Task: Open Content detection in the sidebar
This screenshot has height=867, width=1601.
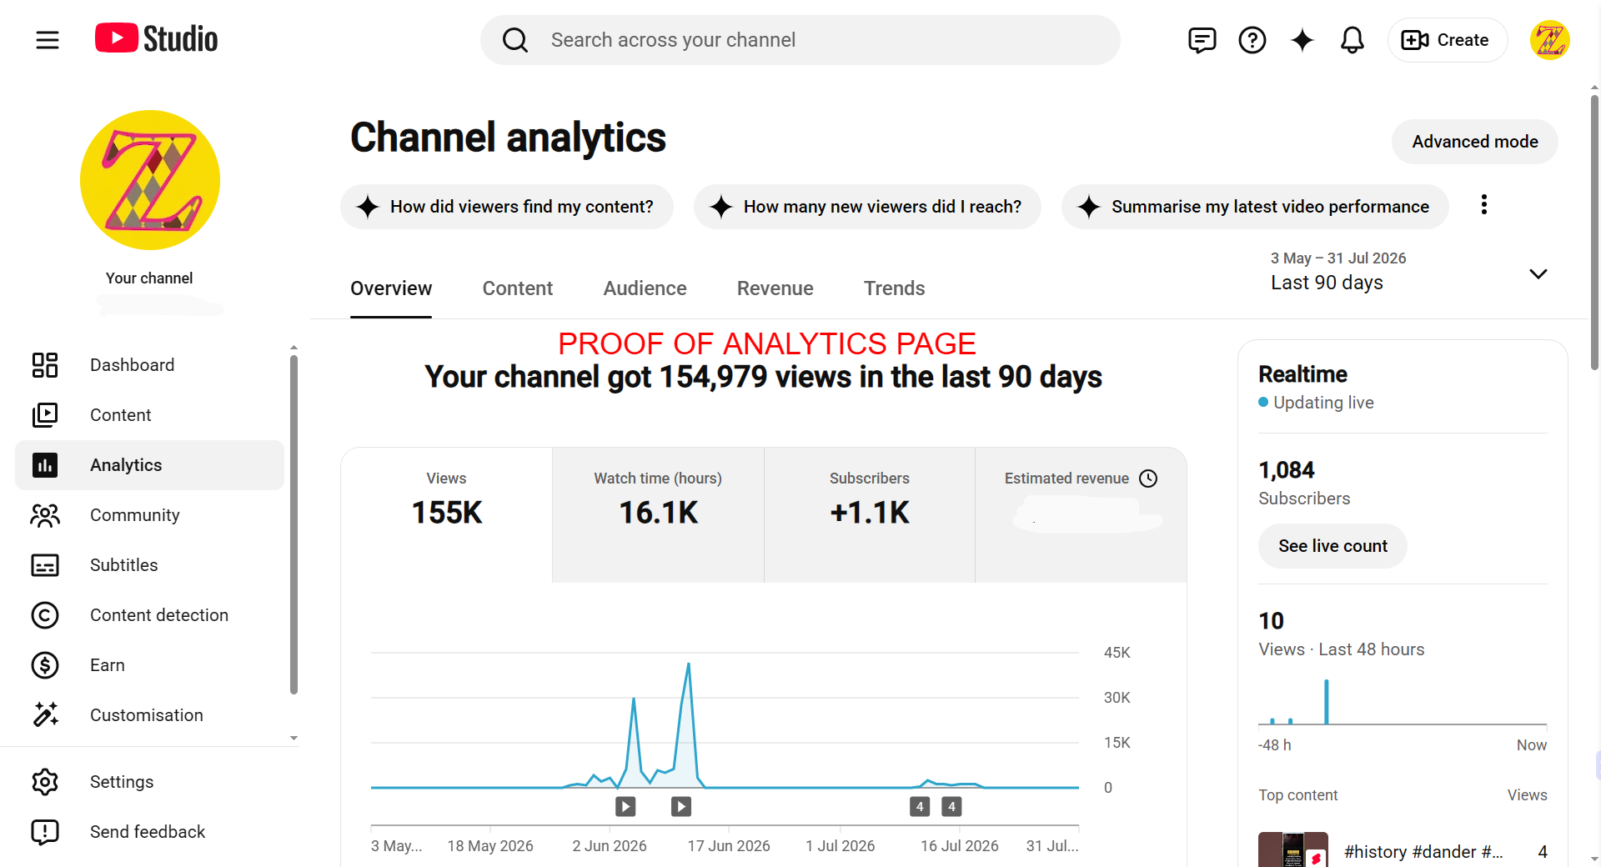Action: click(150, 615)
